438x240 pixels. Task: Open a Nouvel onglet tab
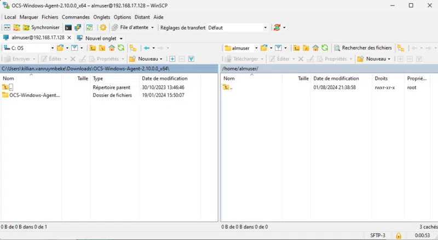(97, 38)
